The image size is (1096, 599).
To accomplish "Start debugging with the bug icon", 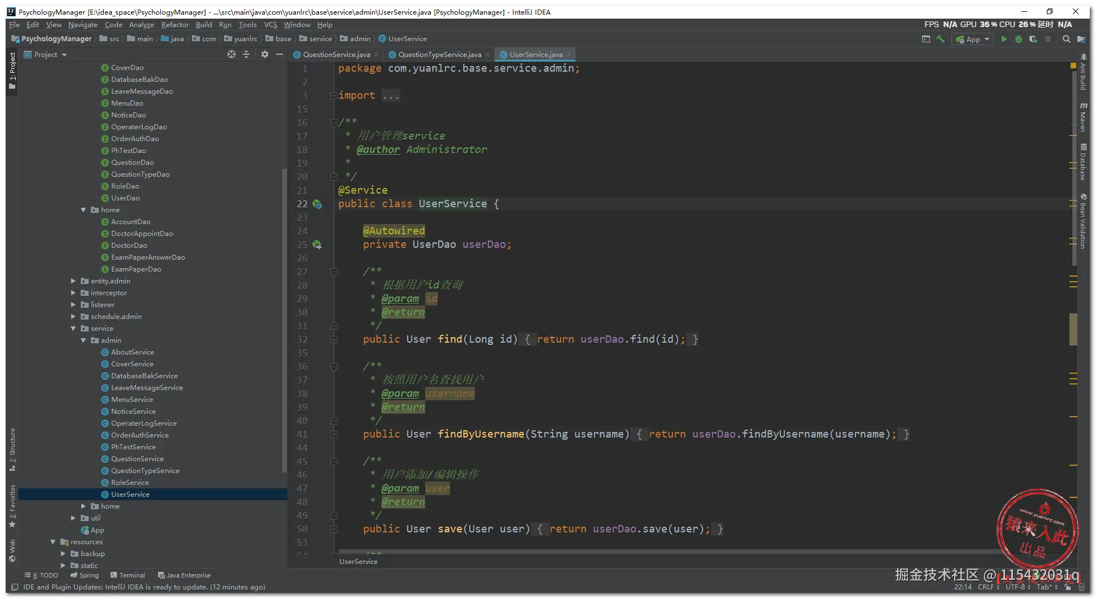I will [1018, 39].
